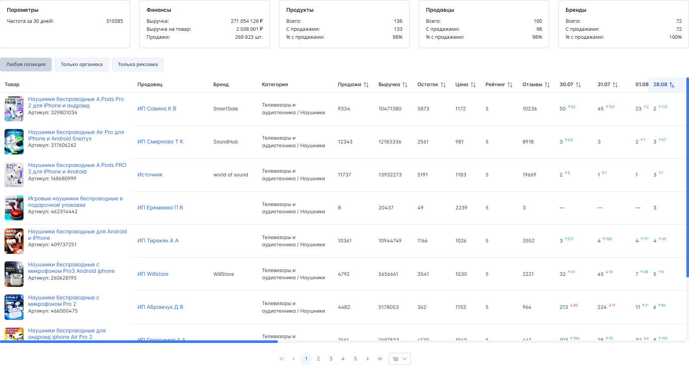The image size is (689, 365).
Task: Go to page 2 of results
Action: point(318,359)
